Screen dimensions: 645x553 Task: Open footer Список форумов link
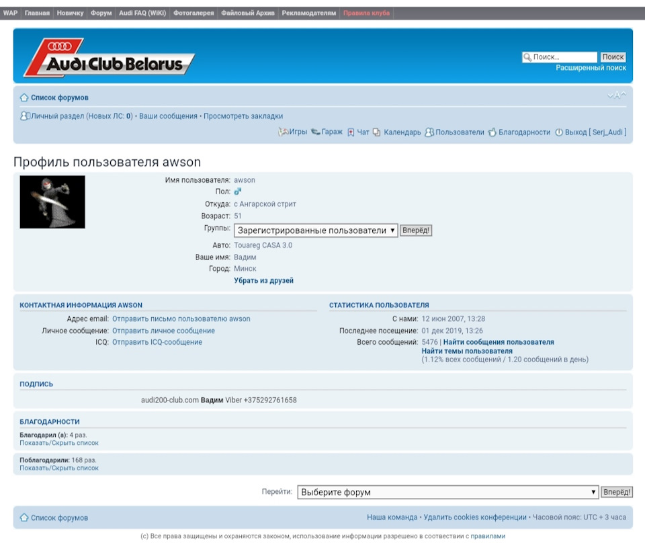click(x=59, y=517)
